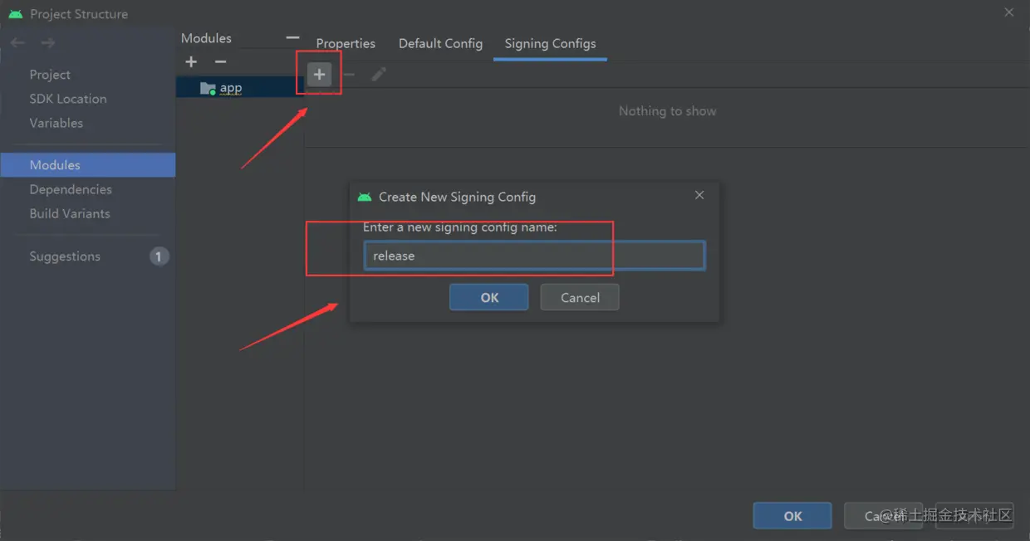Click the Project Structure title Android icon
1030x541 pixels.
[16, 14]
